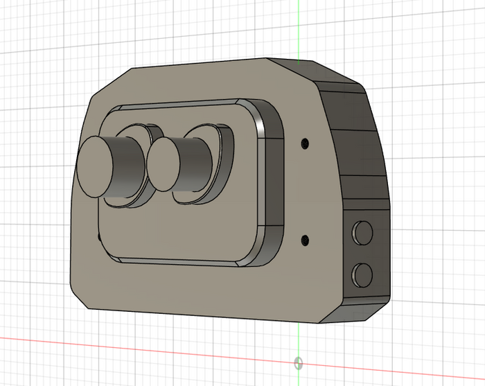Screen dimensions: 485x386
Task: Select the left cylinder's curved side surface
Action: [128, 167]
